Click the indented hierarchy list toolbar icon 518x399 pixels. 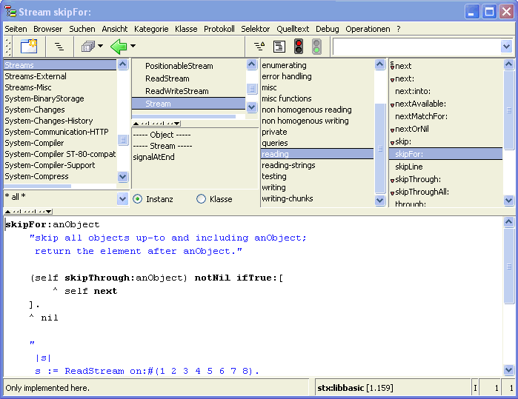pos(59,46)
